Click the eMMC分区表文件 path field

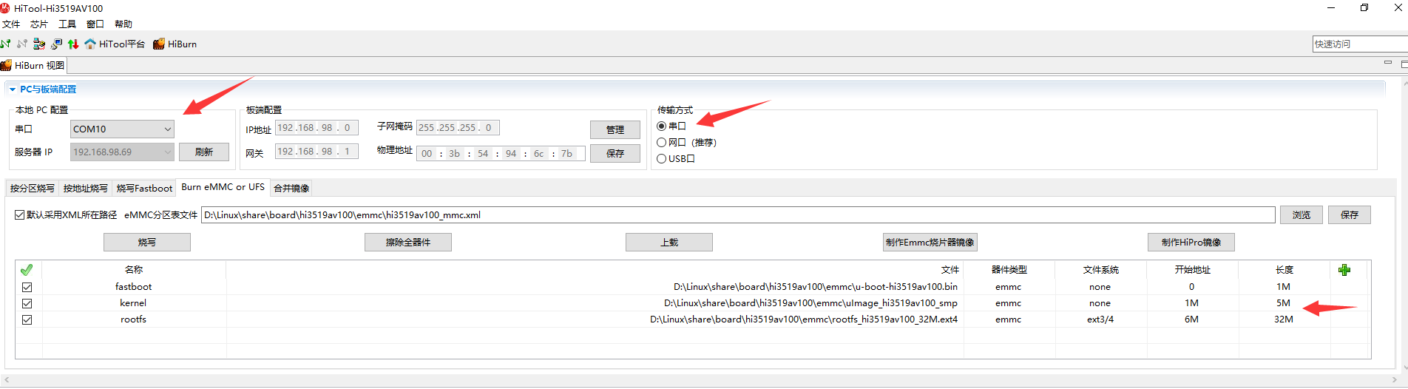738,215
